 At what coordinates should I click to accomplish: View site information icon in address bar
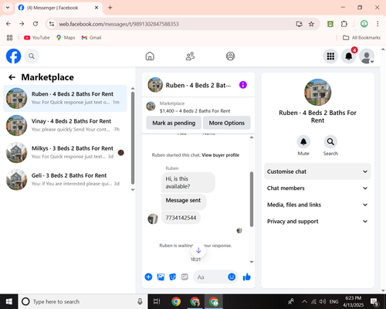(52, 24)
